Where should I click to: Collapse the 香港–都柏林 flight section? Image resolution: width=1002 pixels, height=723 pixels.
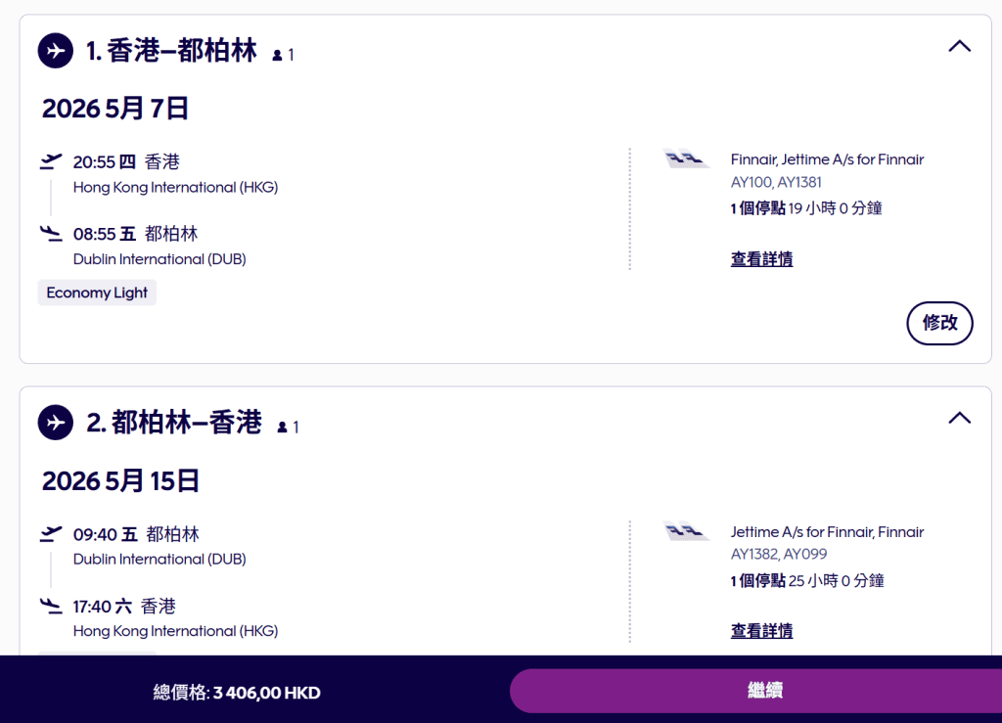tap(960, 46)
